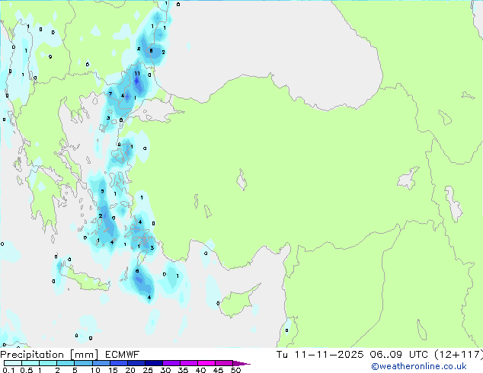483x373 pixels.
Task: Click the map value 7
Action: [110, 94]
